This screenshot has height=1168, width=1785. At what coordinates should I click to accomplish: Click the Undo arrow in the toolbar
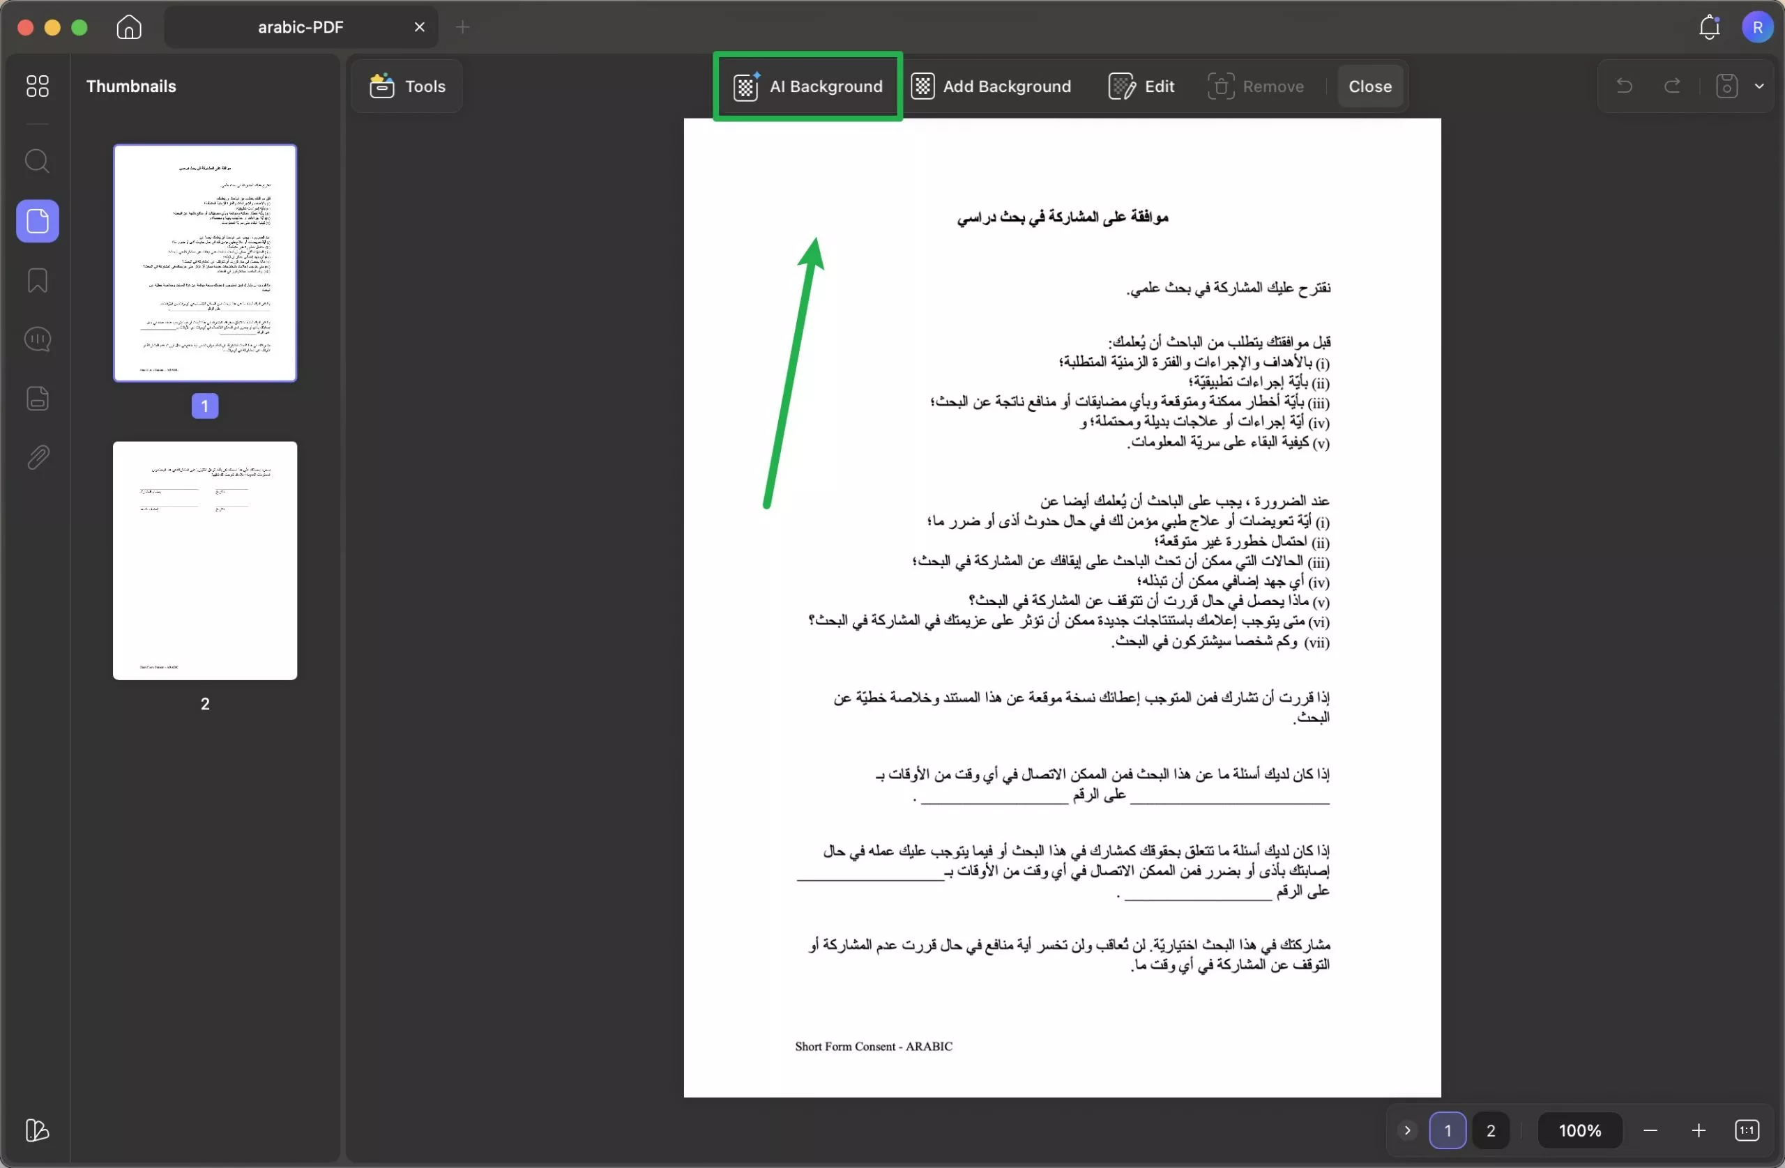pos(1624,86)
